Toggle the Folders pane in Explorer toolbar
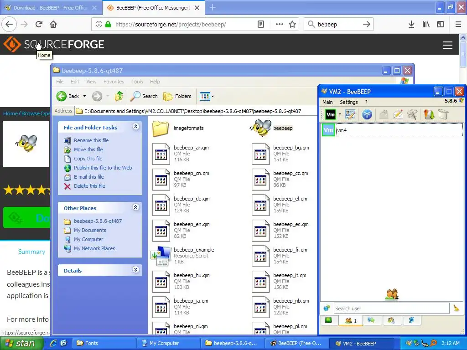This screenshot has height=350, width=467. [x=177, y=96]
